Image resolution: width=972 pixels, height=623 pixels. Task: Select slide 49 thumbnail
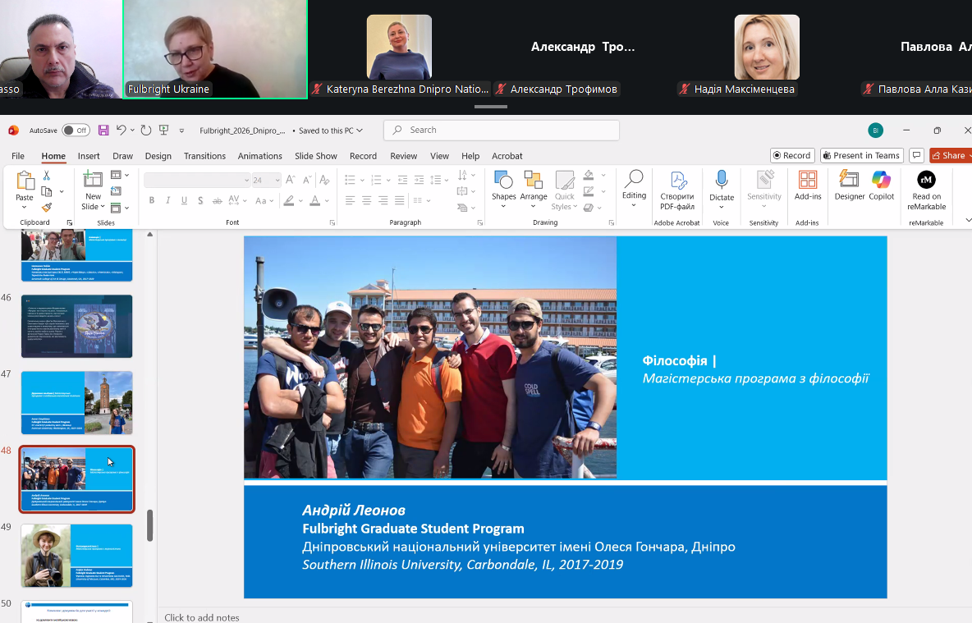click(76, 556)
